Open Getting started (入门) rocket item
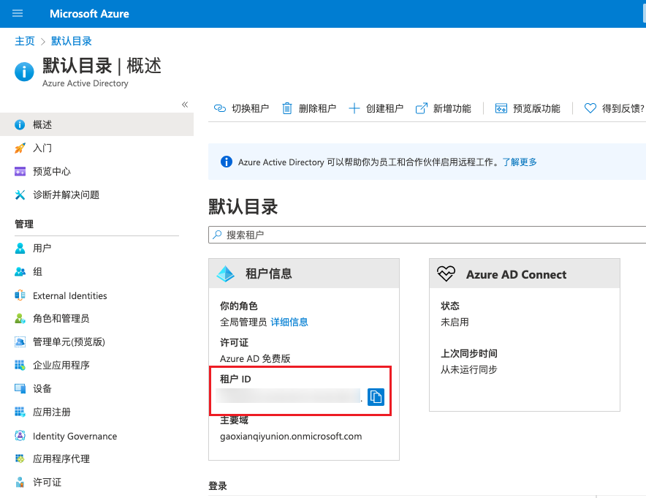The height and width of the screenshot is (498, 646). coord(42,148)
